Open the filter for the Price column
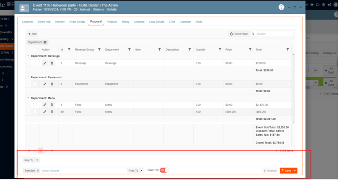This screenshot has width=338, height=180. (x=250, y=50)
